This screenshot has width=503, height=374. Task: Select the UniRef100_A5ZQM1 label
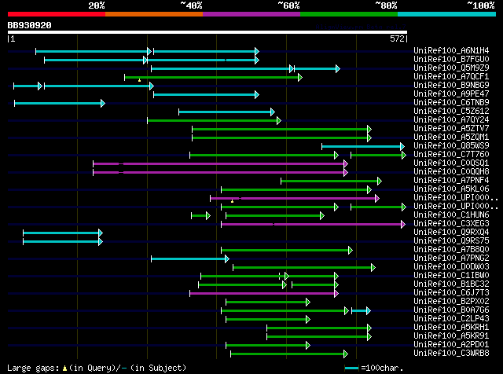pyautogui.click(x=451, y=137)
